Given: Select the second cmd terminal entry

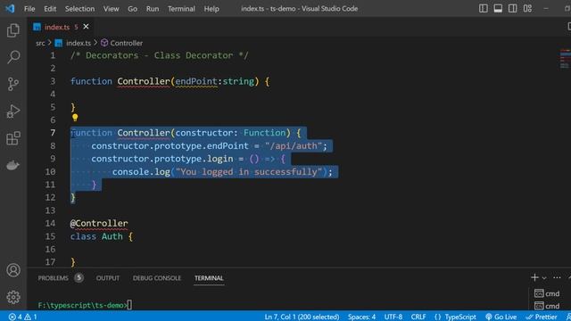Looking at the screenshot, I should (x=547, y=306).
